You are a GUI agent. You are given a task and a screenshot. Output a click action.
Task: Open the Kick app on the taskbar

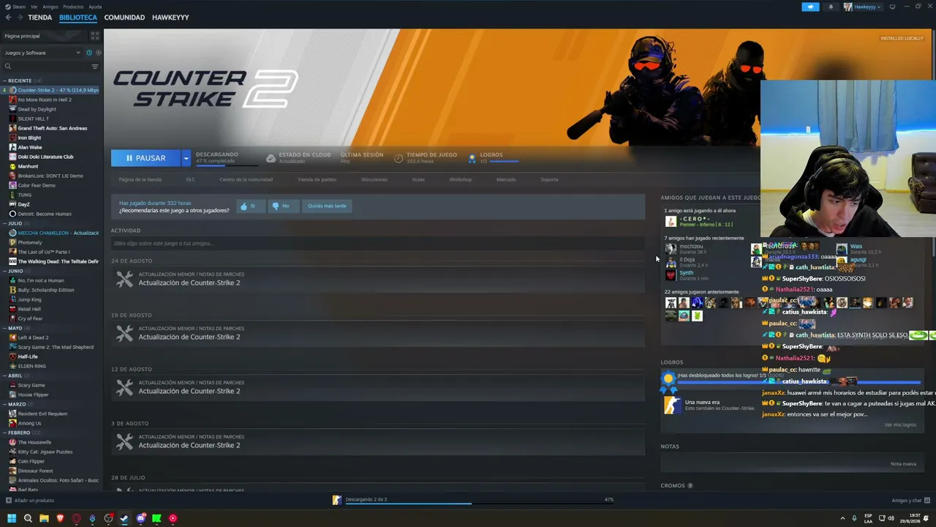coord(156,518)
